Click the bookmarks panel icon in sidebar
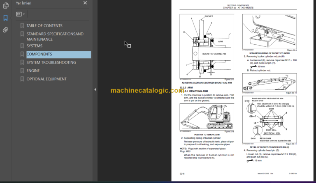 pos(5,18)
